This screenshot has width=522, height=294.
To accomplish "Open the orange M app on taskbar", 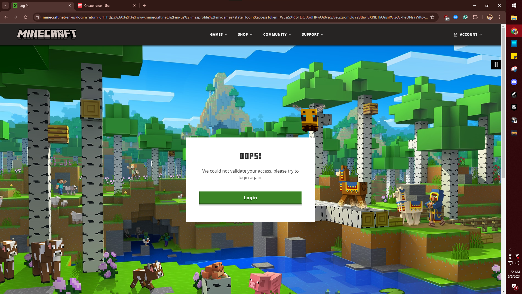I will (514, 133).
